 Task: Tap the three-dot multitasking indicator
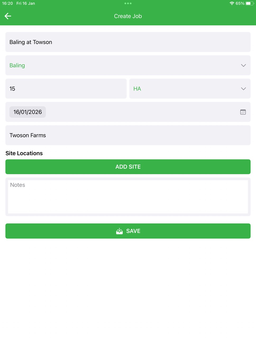point(128,3)
